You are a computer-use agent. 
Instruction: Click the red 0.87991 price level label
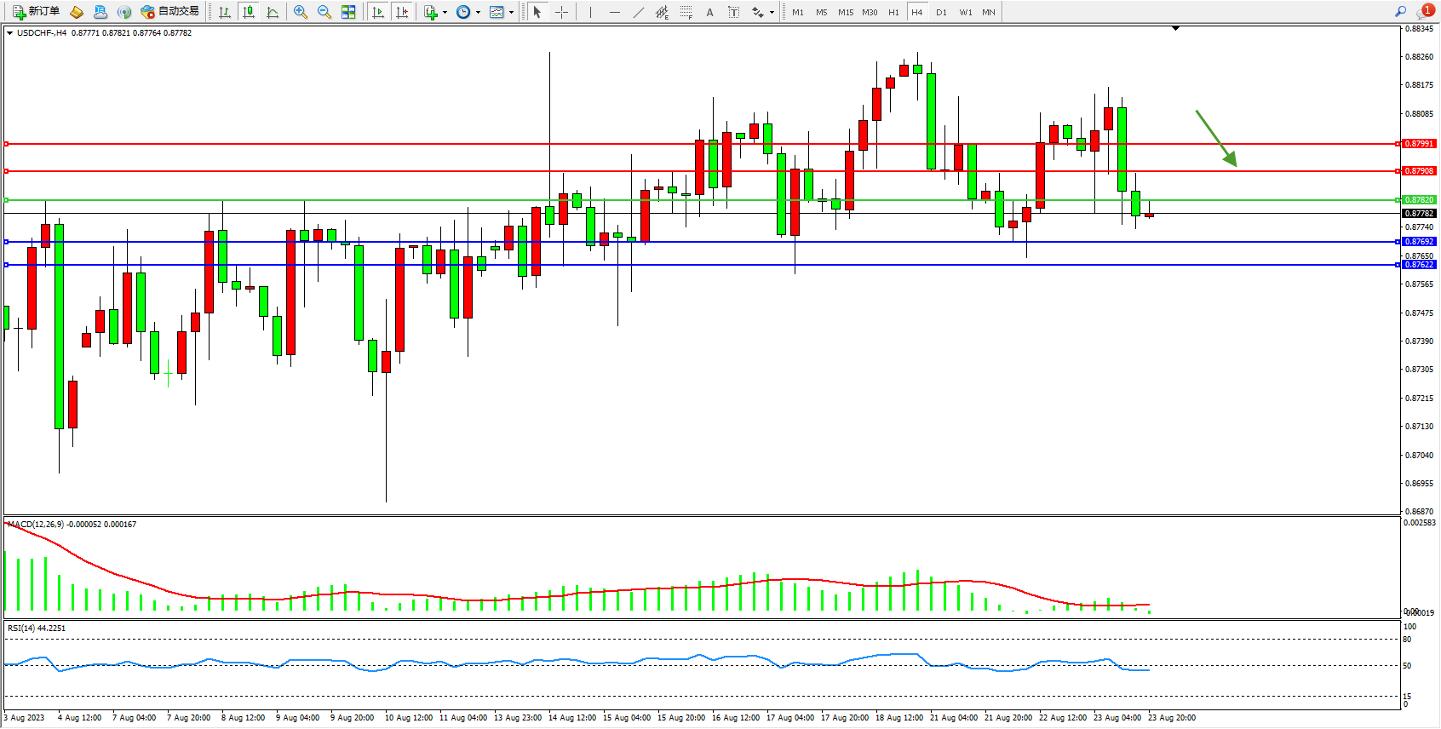click(1419, 144)
